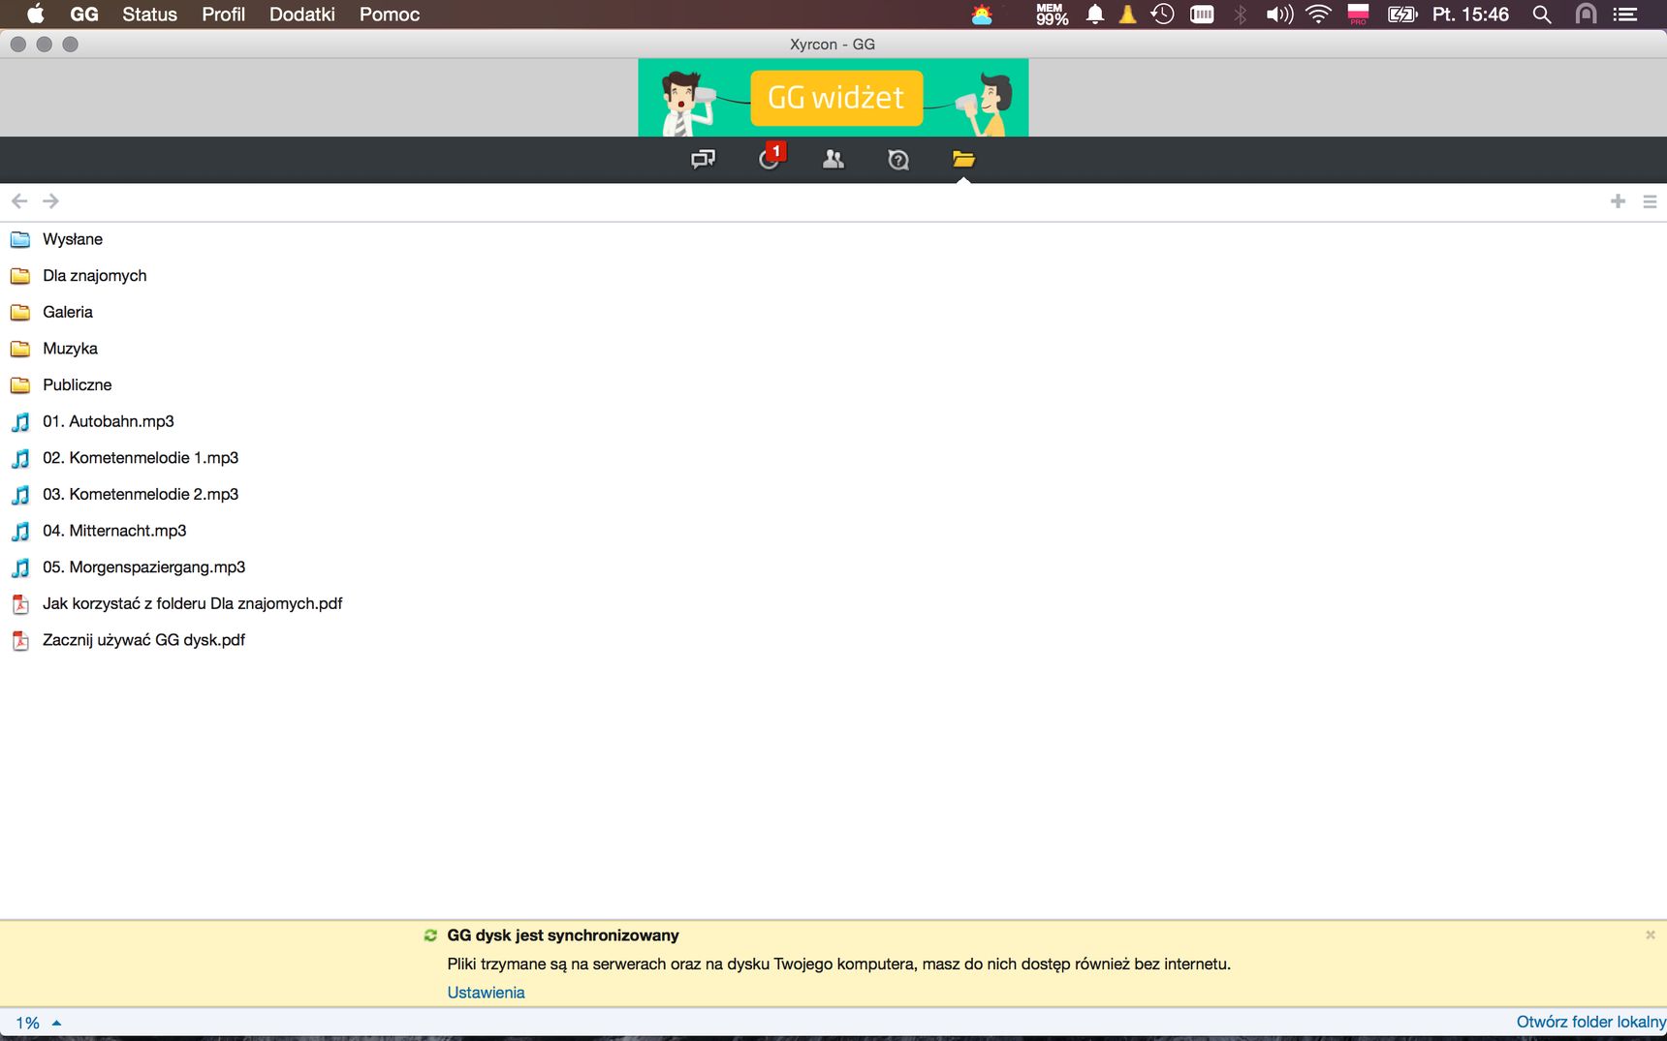Click the clock showing Pt. 15:46
This screenshot has width=1667, height=1041.
click(1470, 15)
